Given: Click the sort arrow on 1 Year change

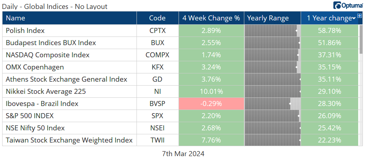Looking at the screenshot, I should (354, 19).
